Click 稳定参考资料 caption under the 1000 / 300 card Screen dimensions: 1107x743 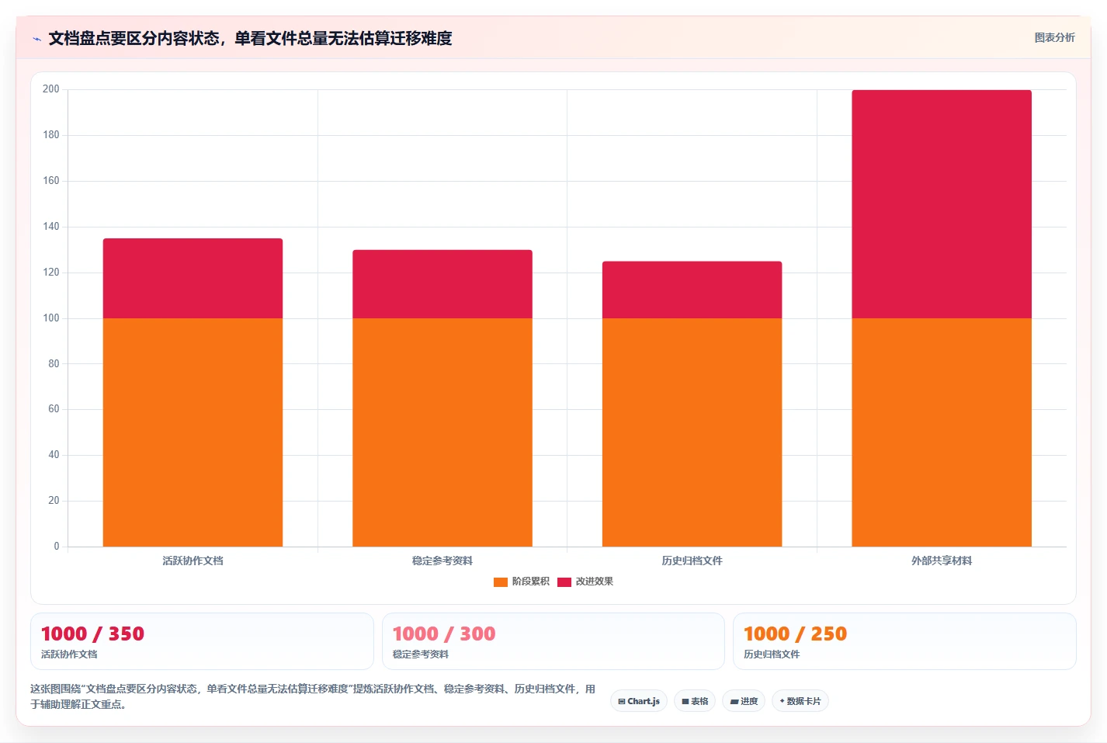(421, 654)
